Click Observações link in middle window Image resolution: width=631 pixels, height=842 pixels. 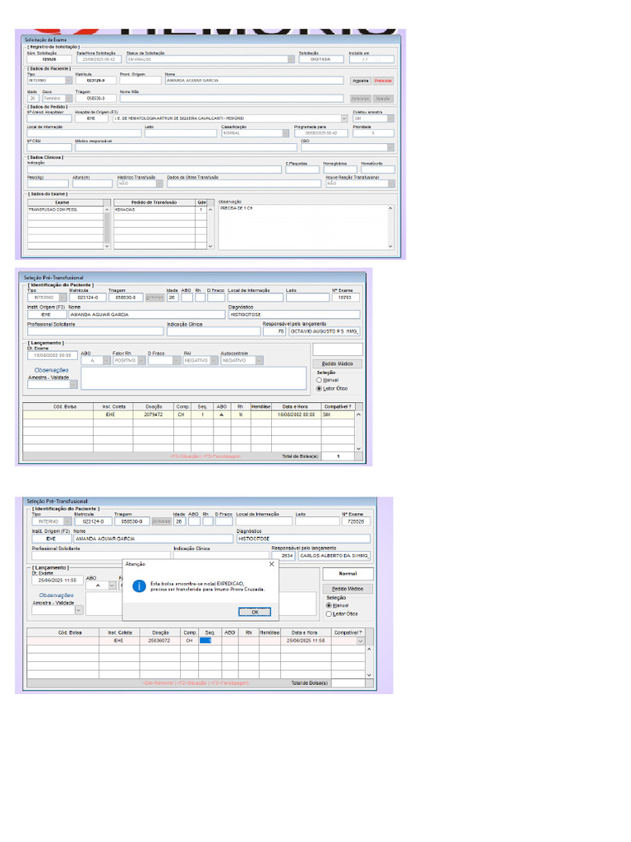pyautogui.click(x=52, y=370)
